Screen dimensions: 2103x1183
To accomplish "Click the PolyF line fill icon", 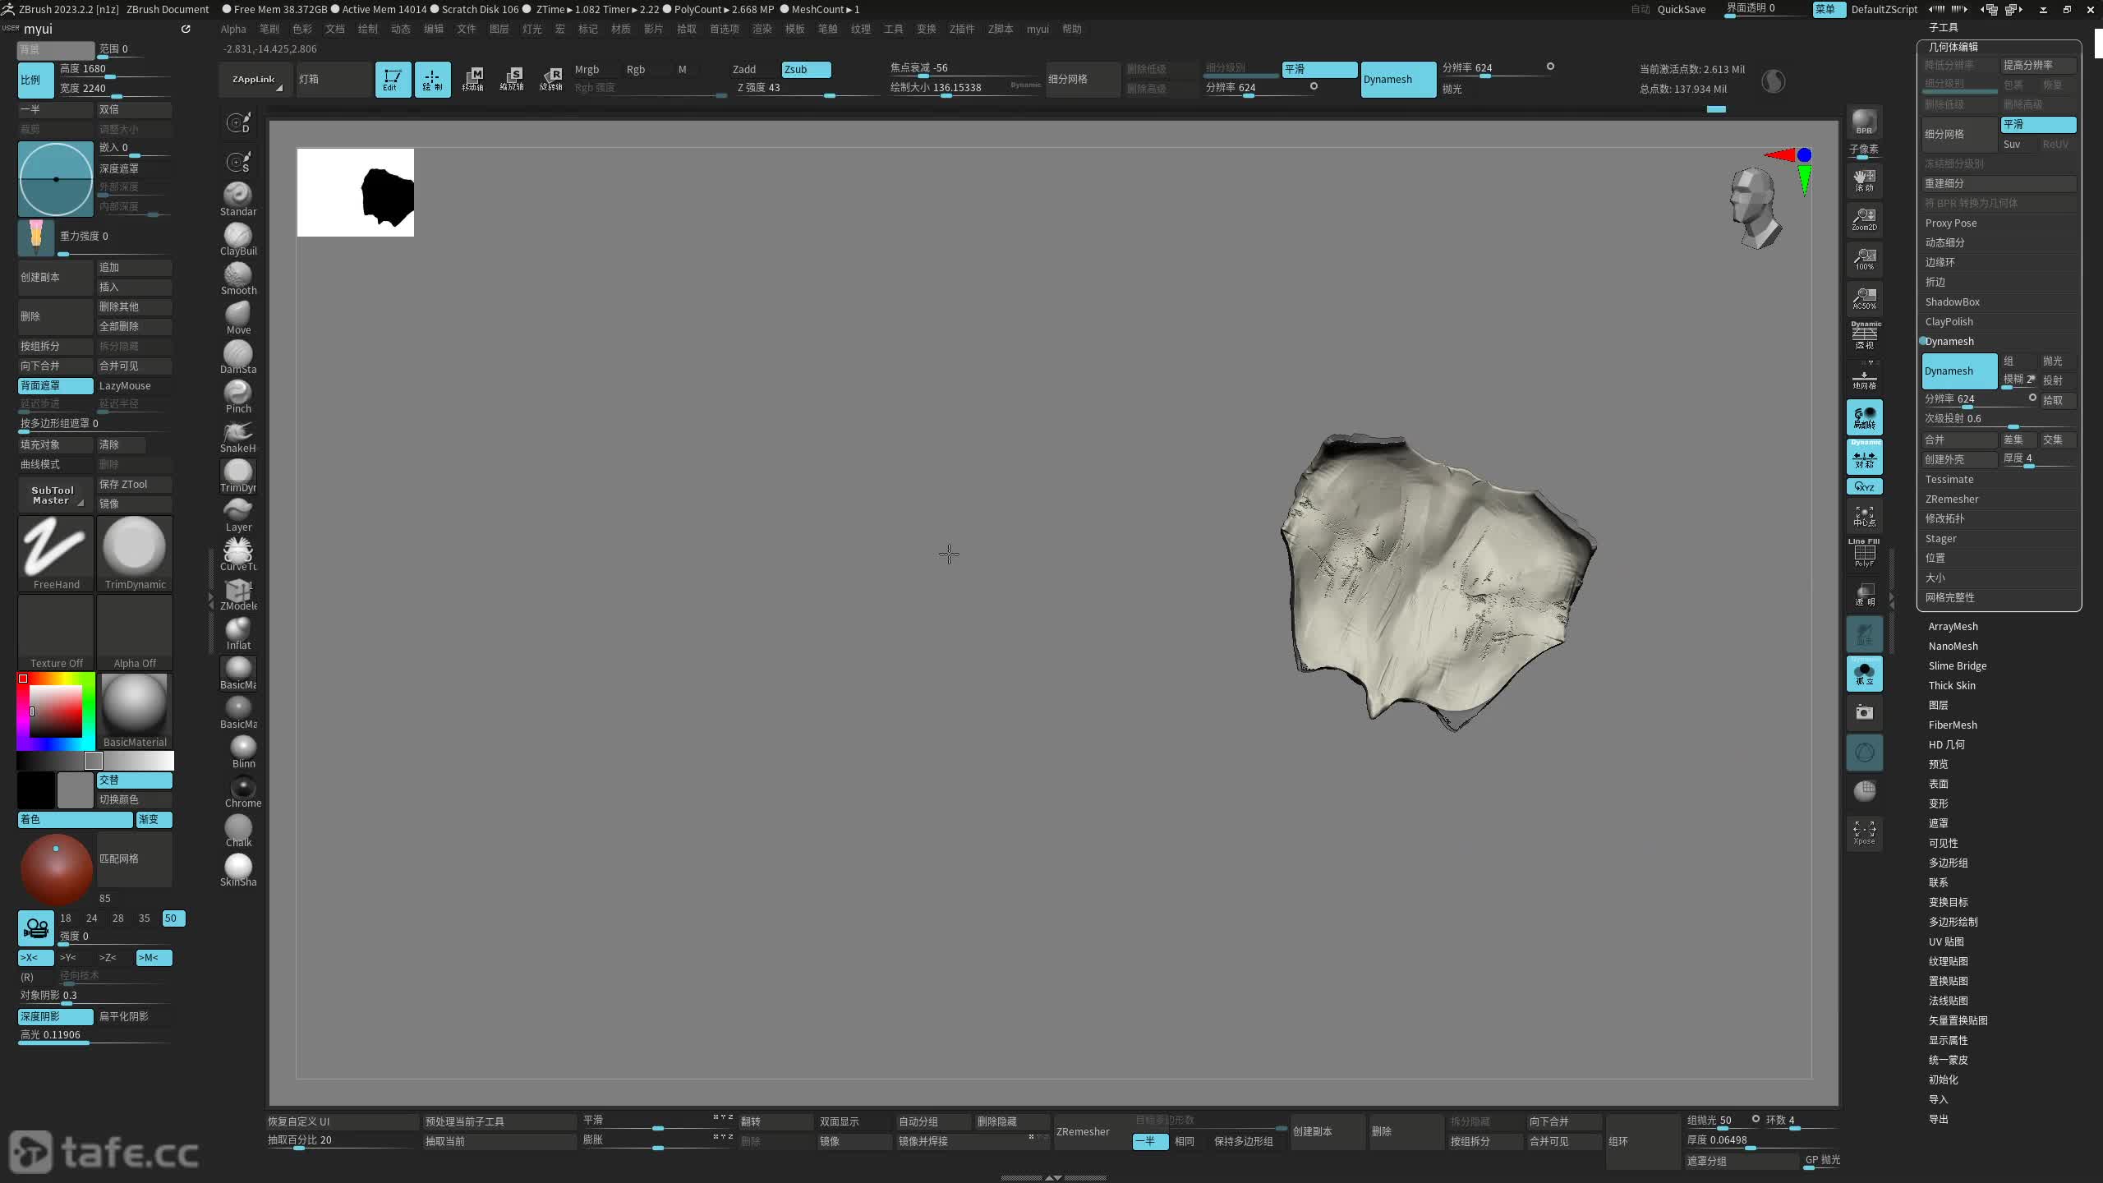I will (x=1864, y=554).
